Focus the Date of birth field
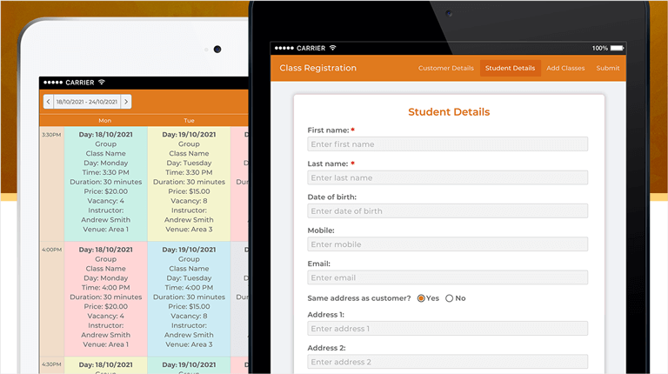668x374 pixels. (x=447, y=211)
